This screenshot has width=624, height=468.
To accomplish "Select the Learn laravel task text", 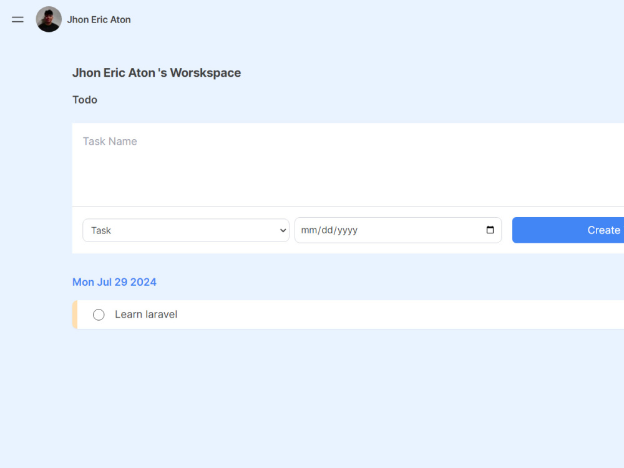I will pyautogui.click(x=146, y=314).
